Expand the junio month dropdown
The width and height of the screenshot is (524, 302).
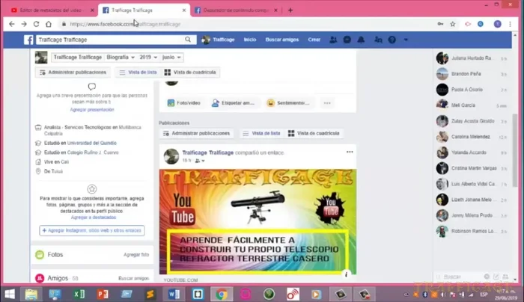coord(171,58)
